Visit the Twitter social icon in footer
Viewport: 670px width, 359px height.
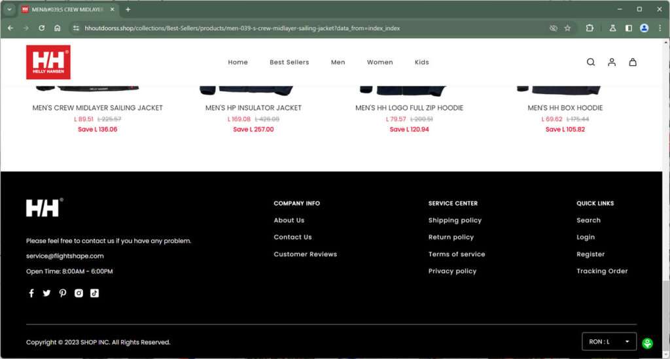[x=46, y=293]
